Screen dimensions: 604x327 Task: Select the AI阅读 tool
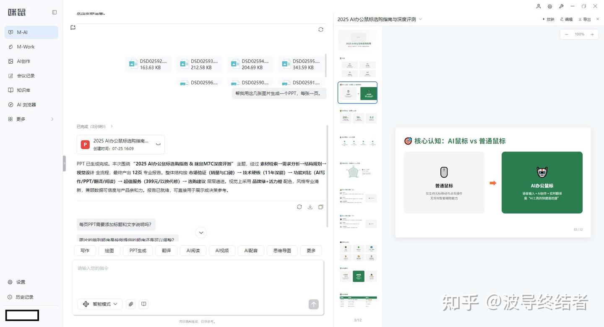point(193,251)
